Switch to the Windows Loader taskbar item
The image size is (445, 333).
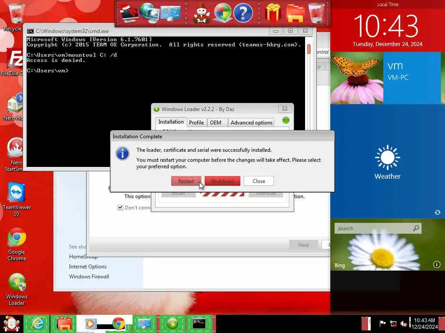[x=173, y=324]
